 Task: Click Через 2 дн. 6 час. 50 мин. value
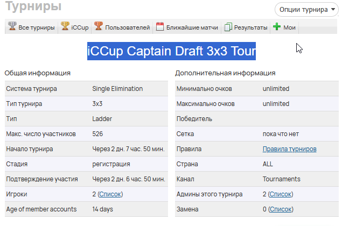129,179
